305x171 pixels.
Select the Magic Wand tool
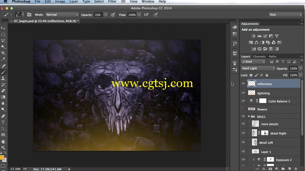[3, 47]
